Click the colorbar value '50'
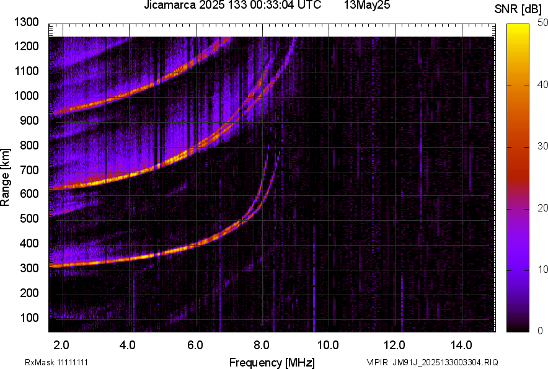Image resolution: width=548 pixels, height=369 pixels. [543, 23]
